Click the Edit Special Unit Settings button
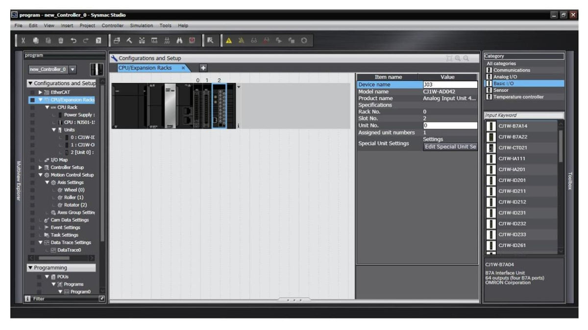The image size is (588, 330). click(x=450, y=146)
